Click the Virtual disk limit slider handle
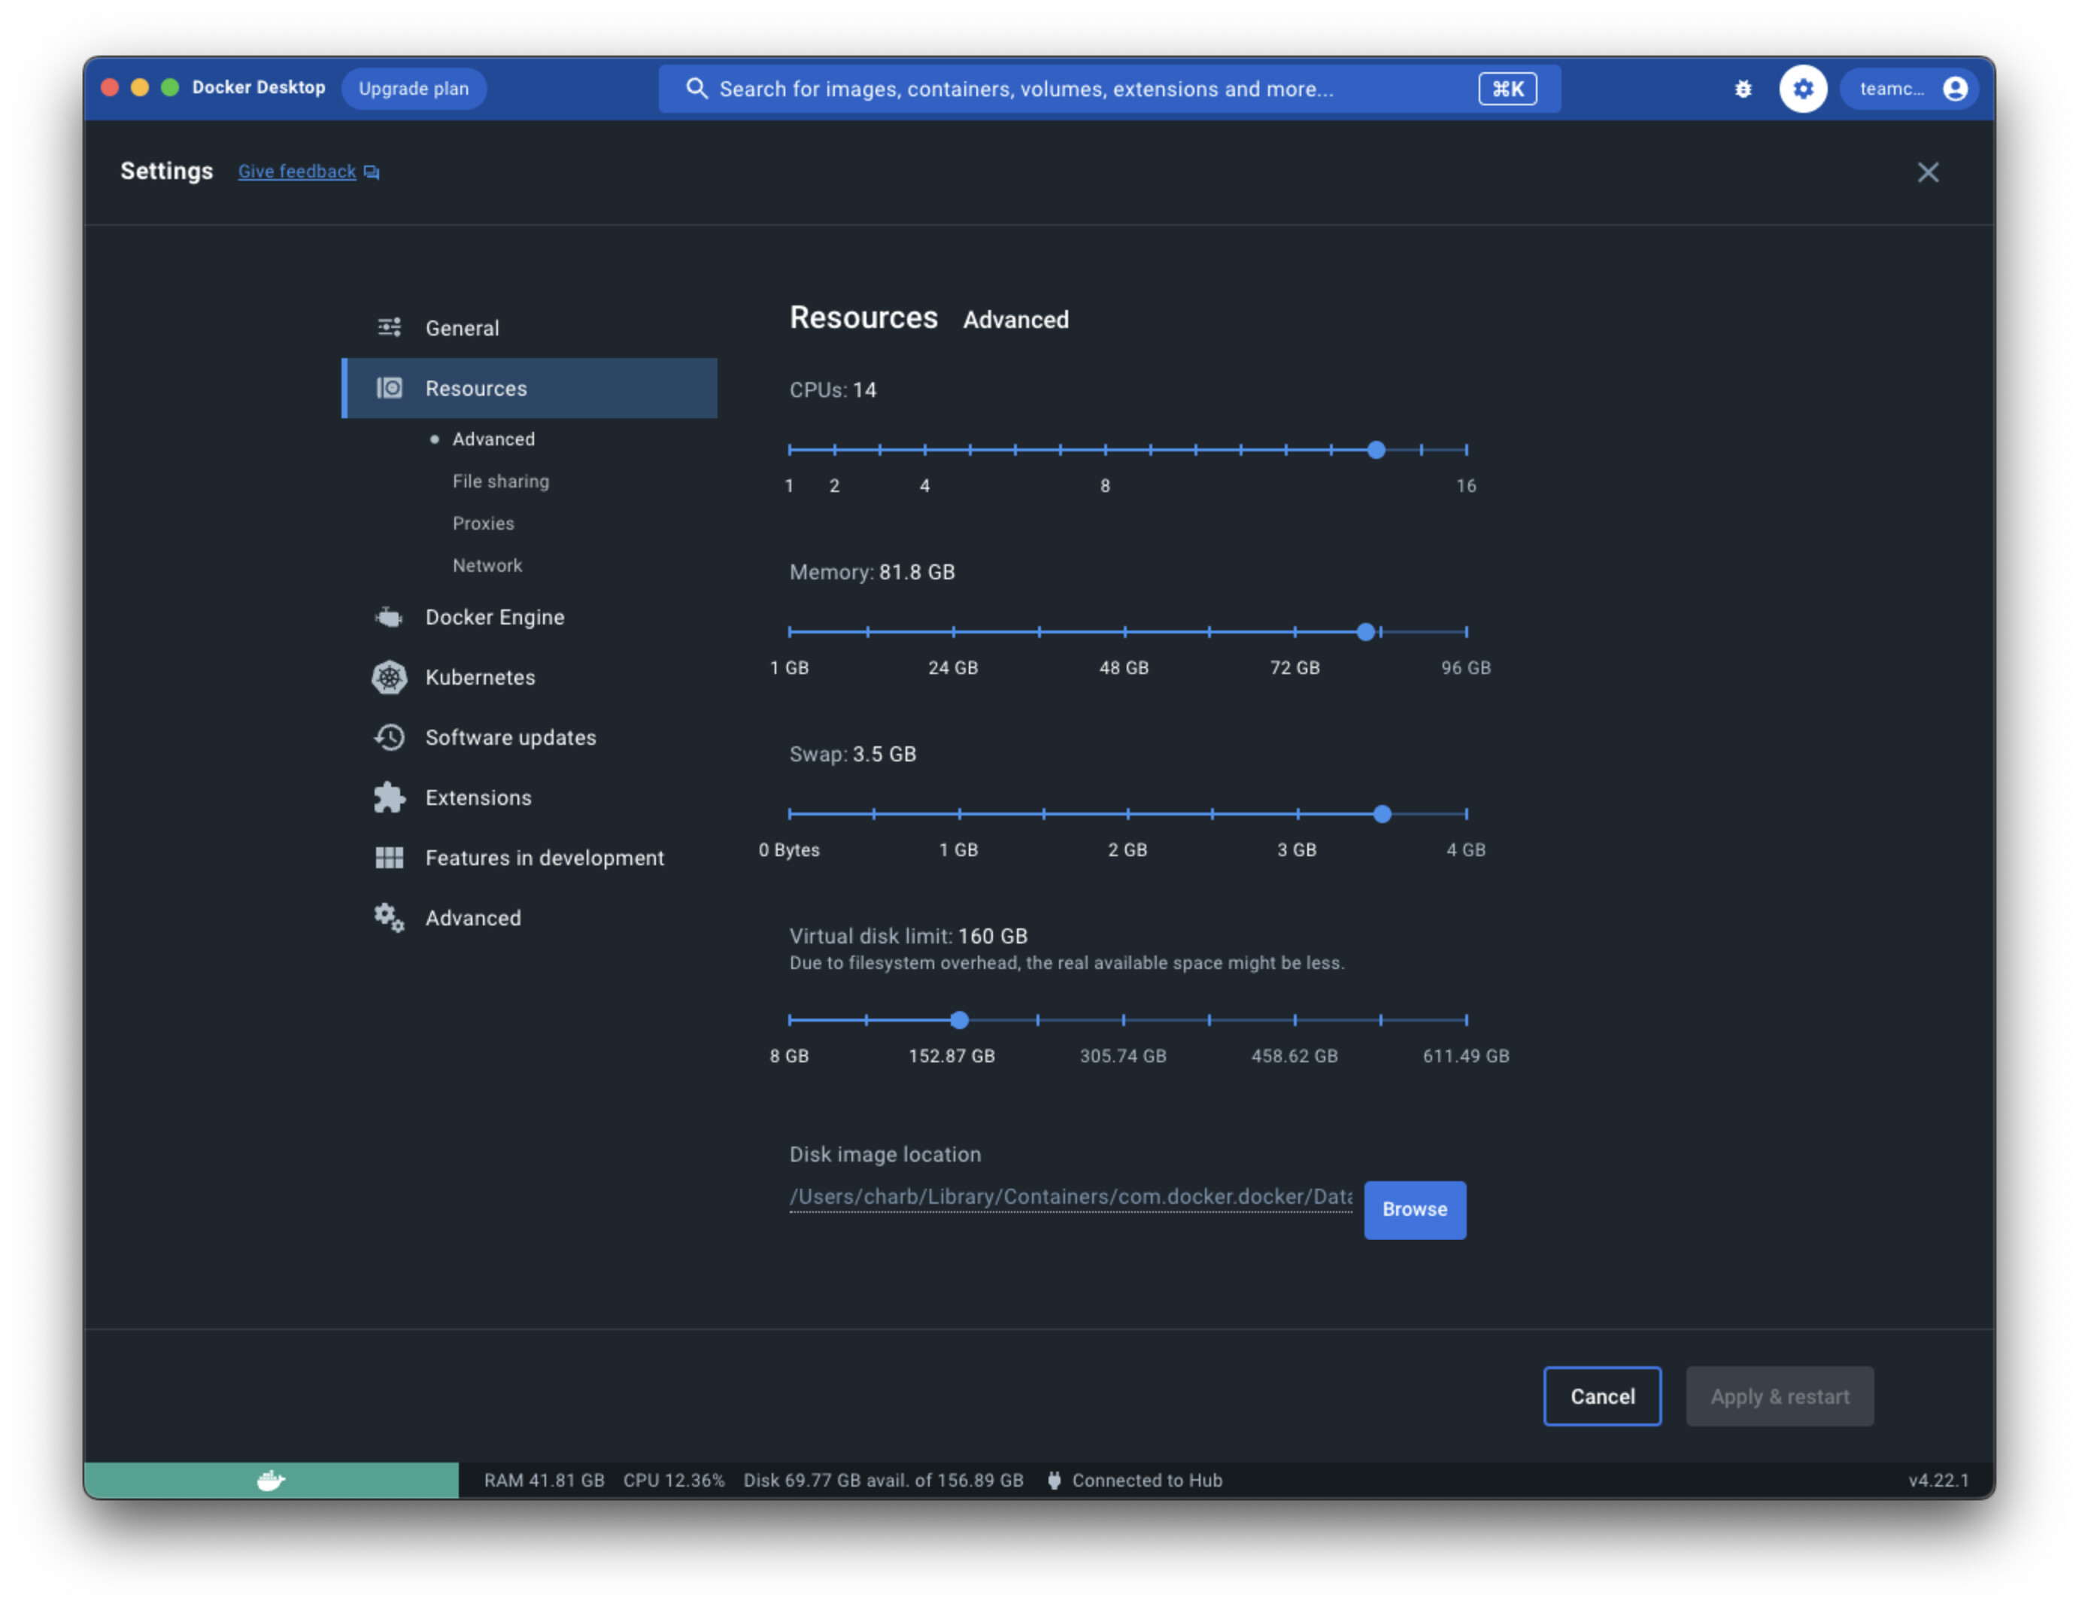This screenshot has width=2079, height=1610. (x=960, y=1019)
